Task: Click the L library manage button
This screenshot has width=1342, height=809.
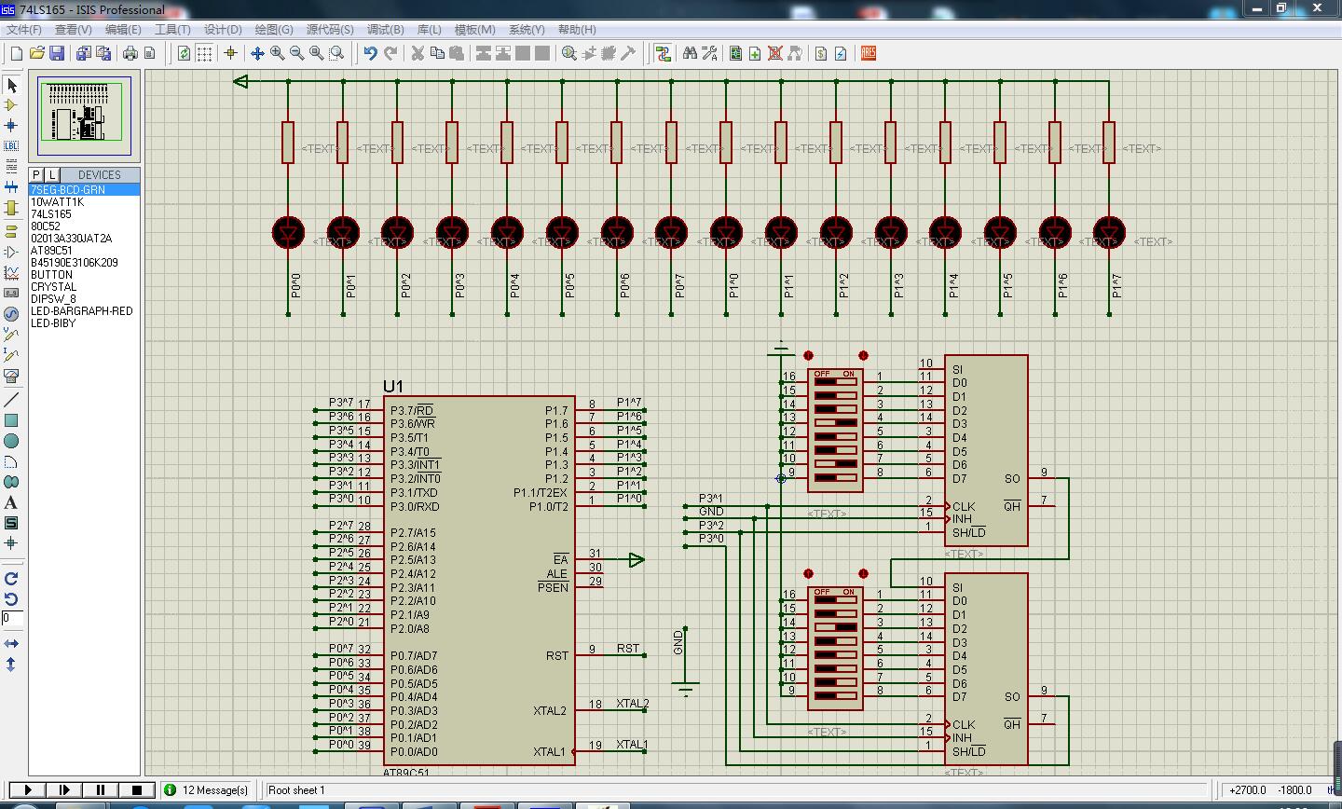Action: (52, 174)
